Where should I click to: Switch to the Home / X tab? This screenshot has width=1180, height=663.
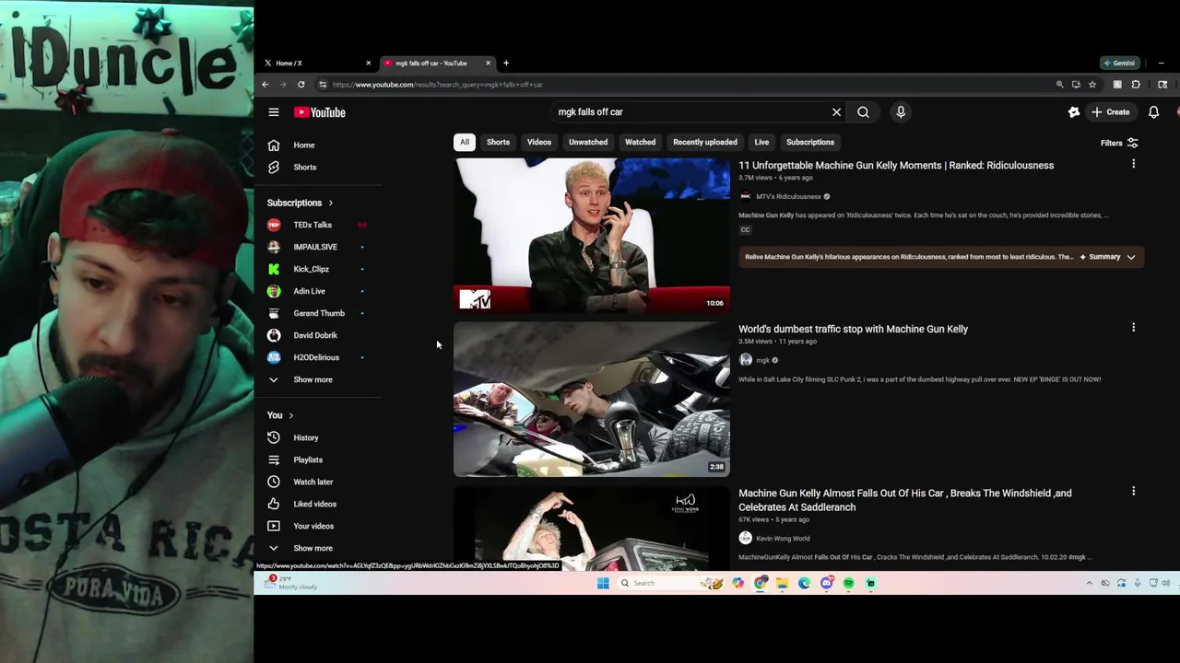313,63
